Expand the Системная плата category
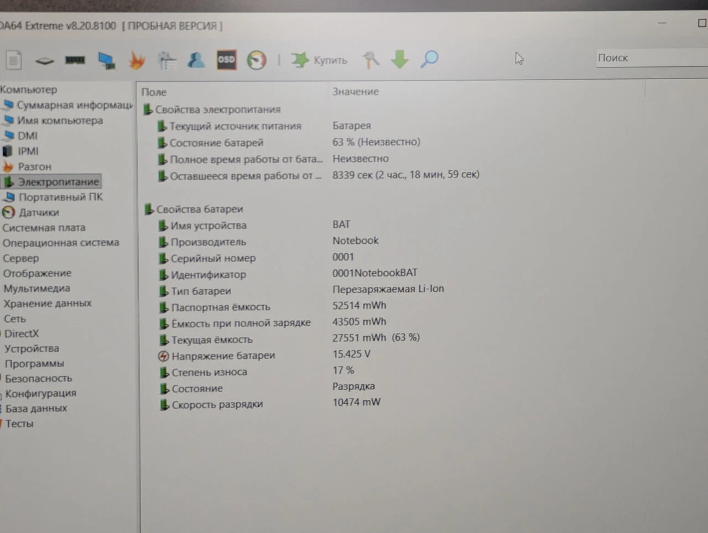 [44, 227]
